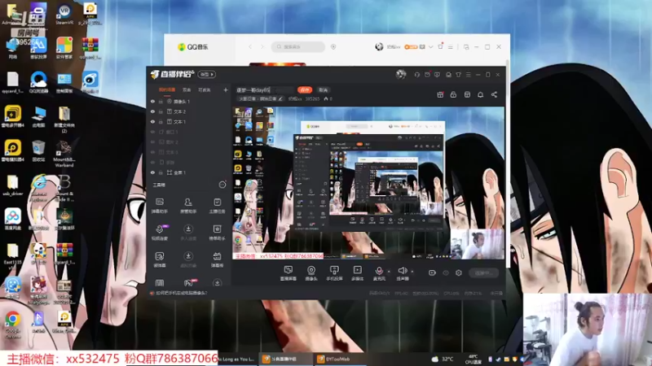This screenshot has height=366, width=652.
Task: Expand speaker options arrow
Action: point(412,272)
